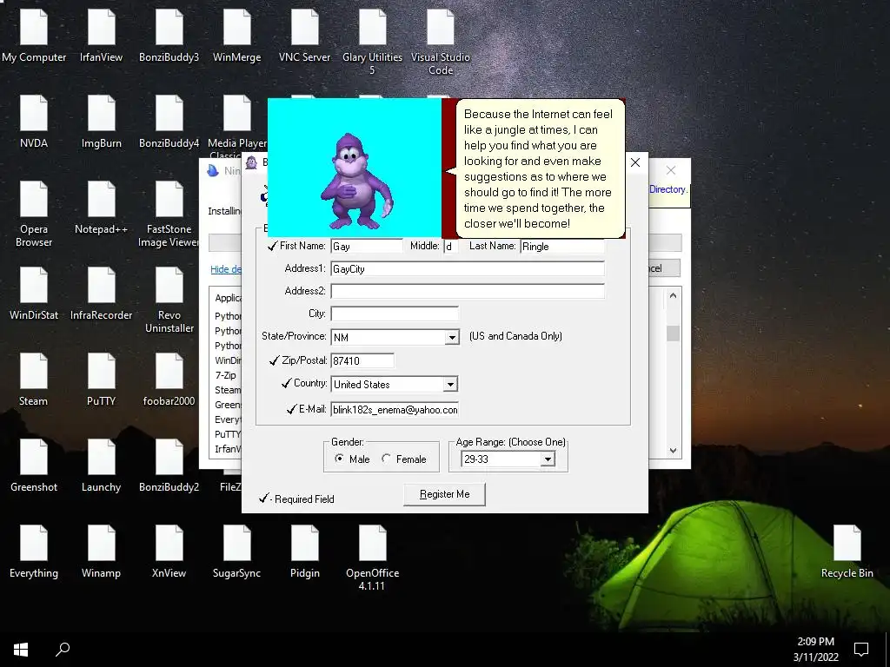Click Hide details link in installer
This screenshot has width=890, height=667.
226,269
